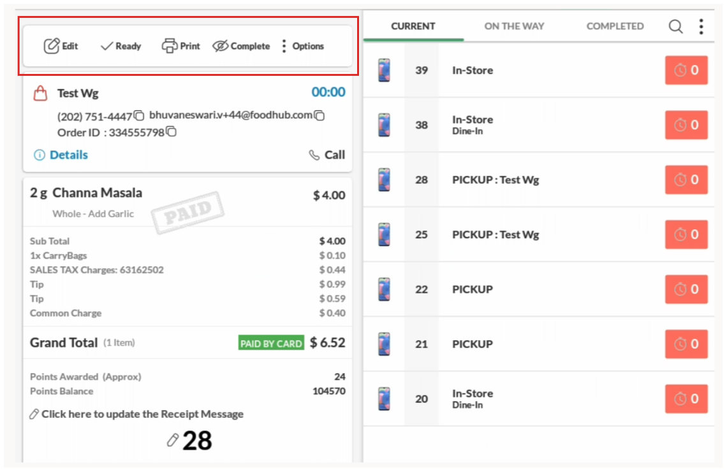Click the red shopping bag icon
The height and width of the screenshot is (472, 727).
(x=40, y=93)
